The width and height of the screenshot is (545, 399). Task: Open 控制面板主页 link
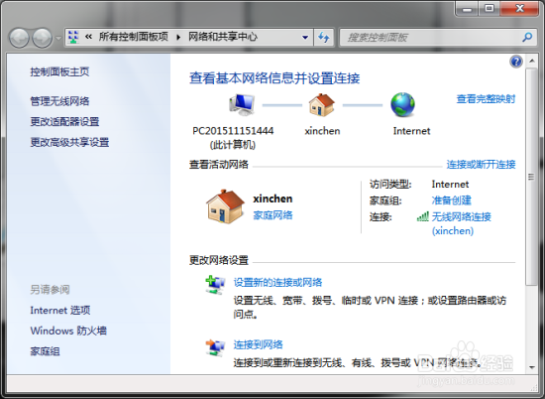point(59,71)
